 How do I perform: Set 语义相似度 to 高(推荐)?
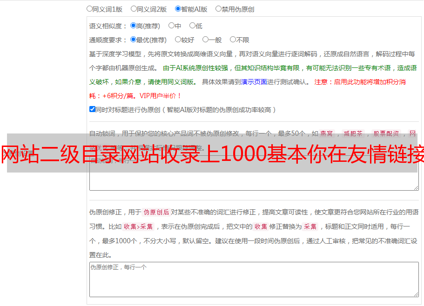point(133,26)
